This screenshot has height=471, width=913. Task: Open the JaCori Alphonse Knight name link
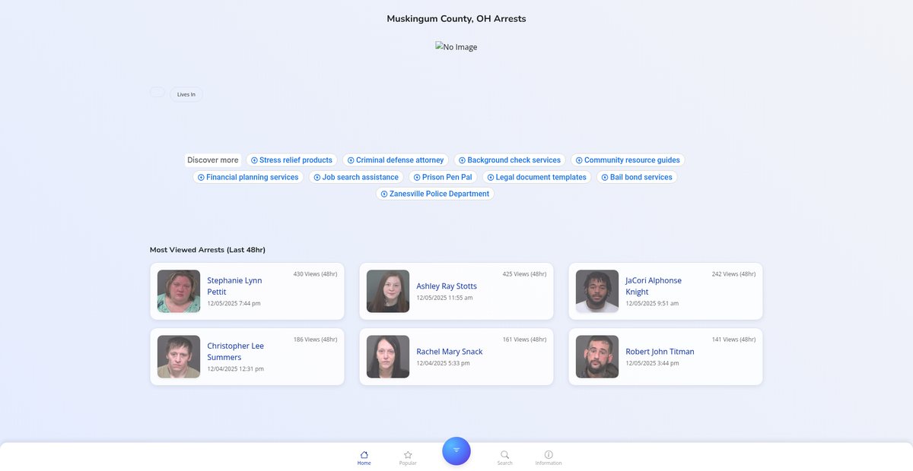pyautogui.click(x=654, y=286)
